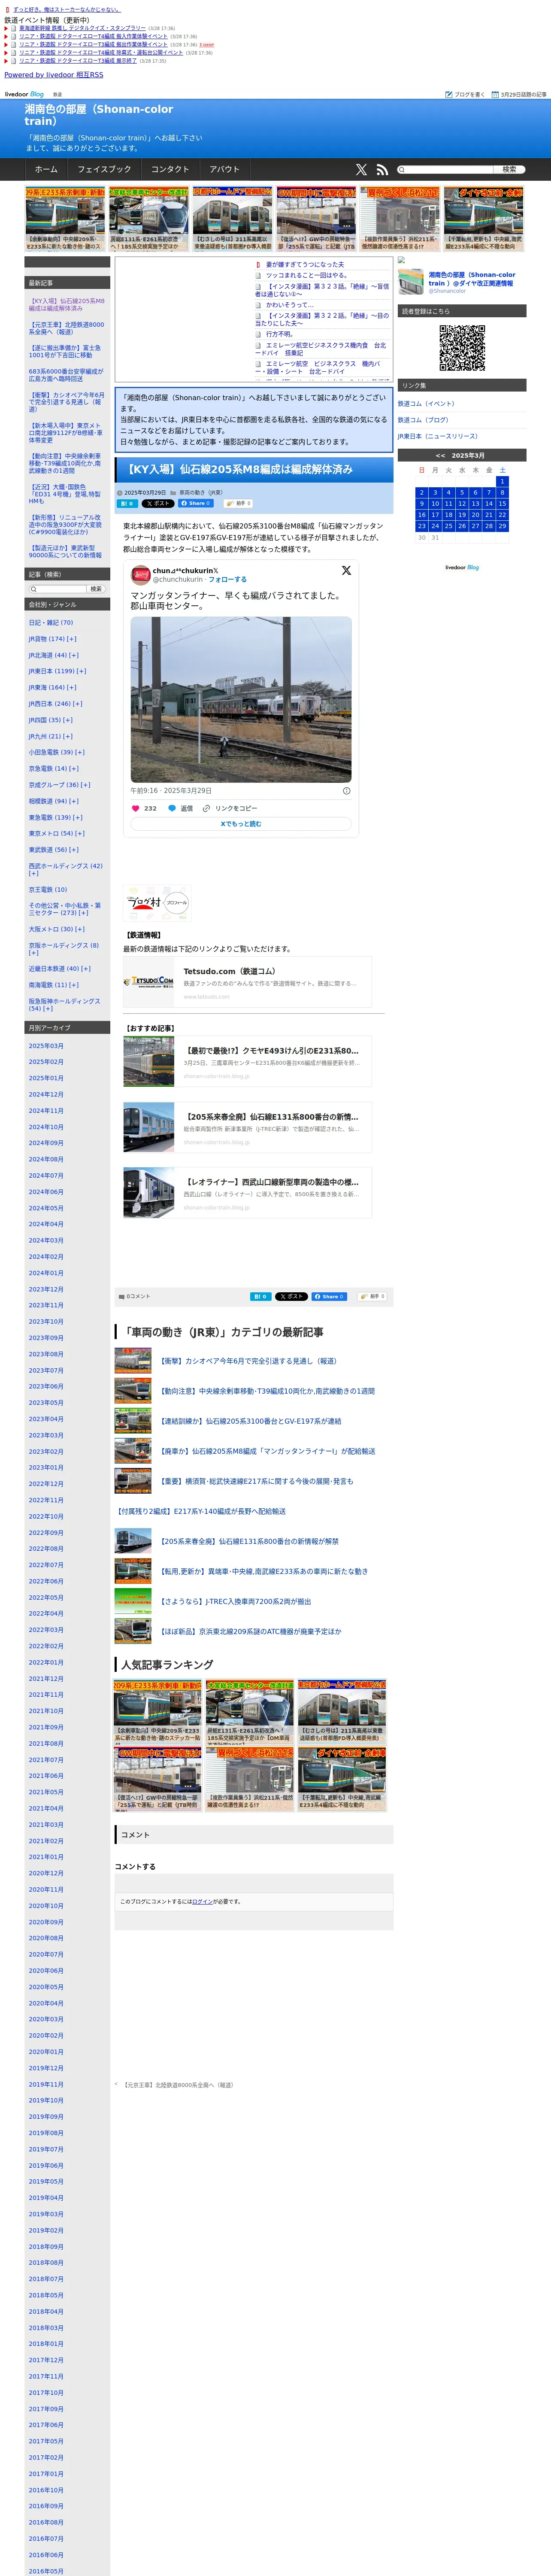This screenshot has width=551, height=2576.
Task: Expand the 近畿日本鉄道 (40) category [+]
Action: pyautogui.click(x=85, y=968)
